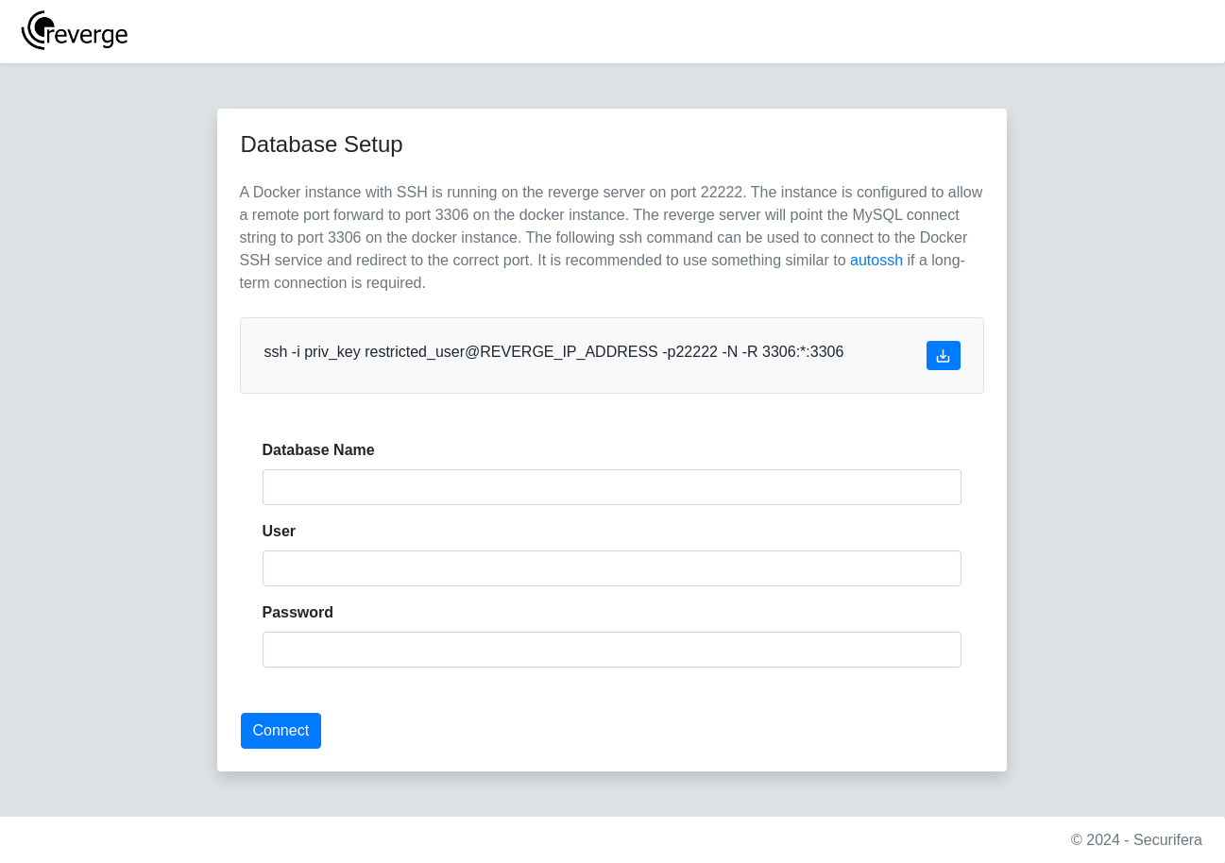The height and width of the screenshot is (863, 1225).
Task: Click the ssh command text
Action: (553, 352)
